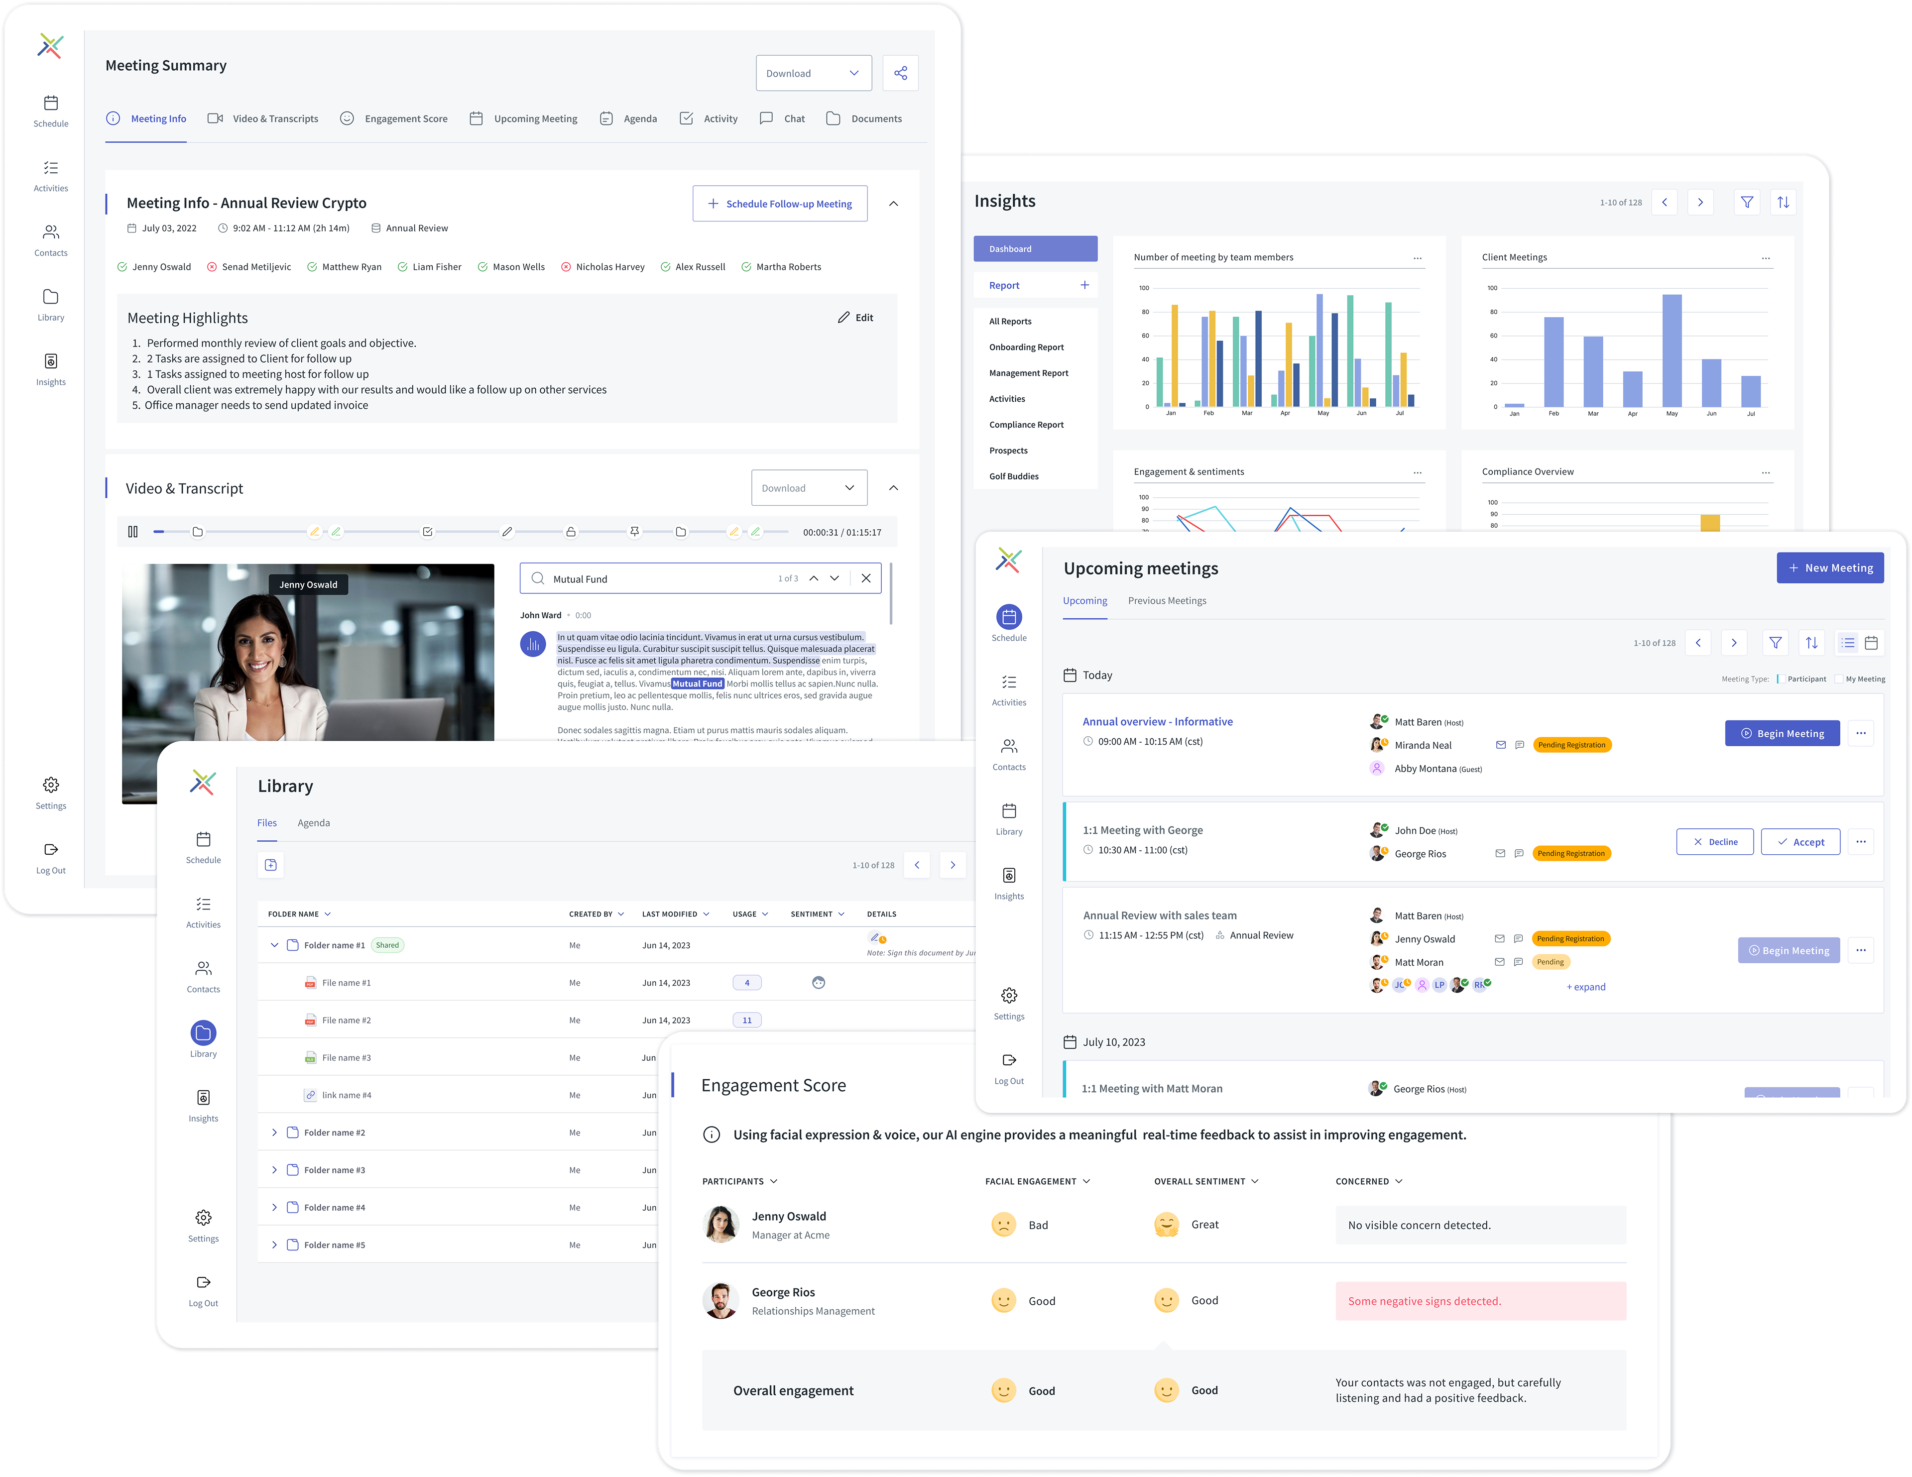Go to previous Mutual Fund search match
The height and width of the screenshot is (1477, 1912).
tap(813, 579)
